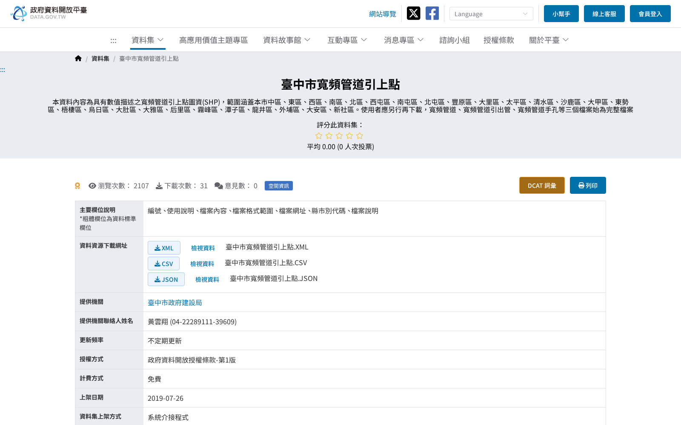Click the 資料集 breadcrumb link
Screen dimensions: 681x425
(100, 59)
